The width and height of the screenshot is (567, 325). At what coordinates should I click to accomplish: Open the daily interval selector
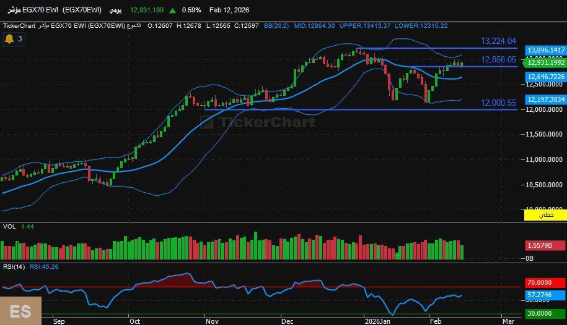point(115,11)
